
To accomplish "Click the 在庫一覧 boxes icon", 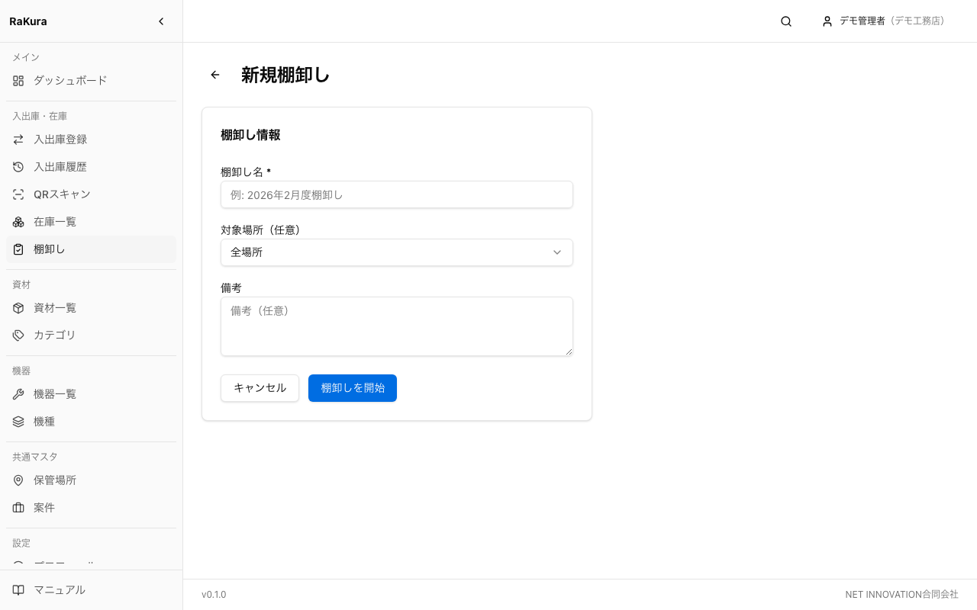I will pos(18,222).
